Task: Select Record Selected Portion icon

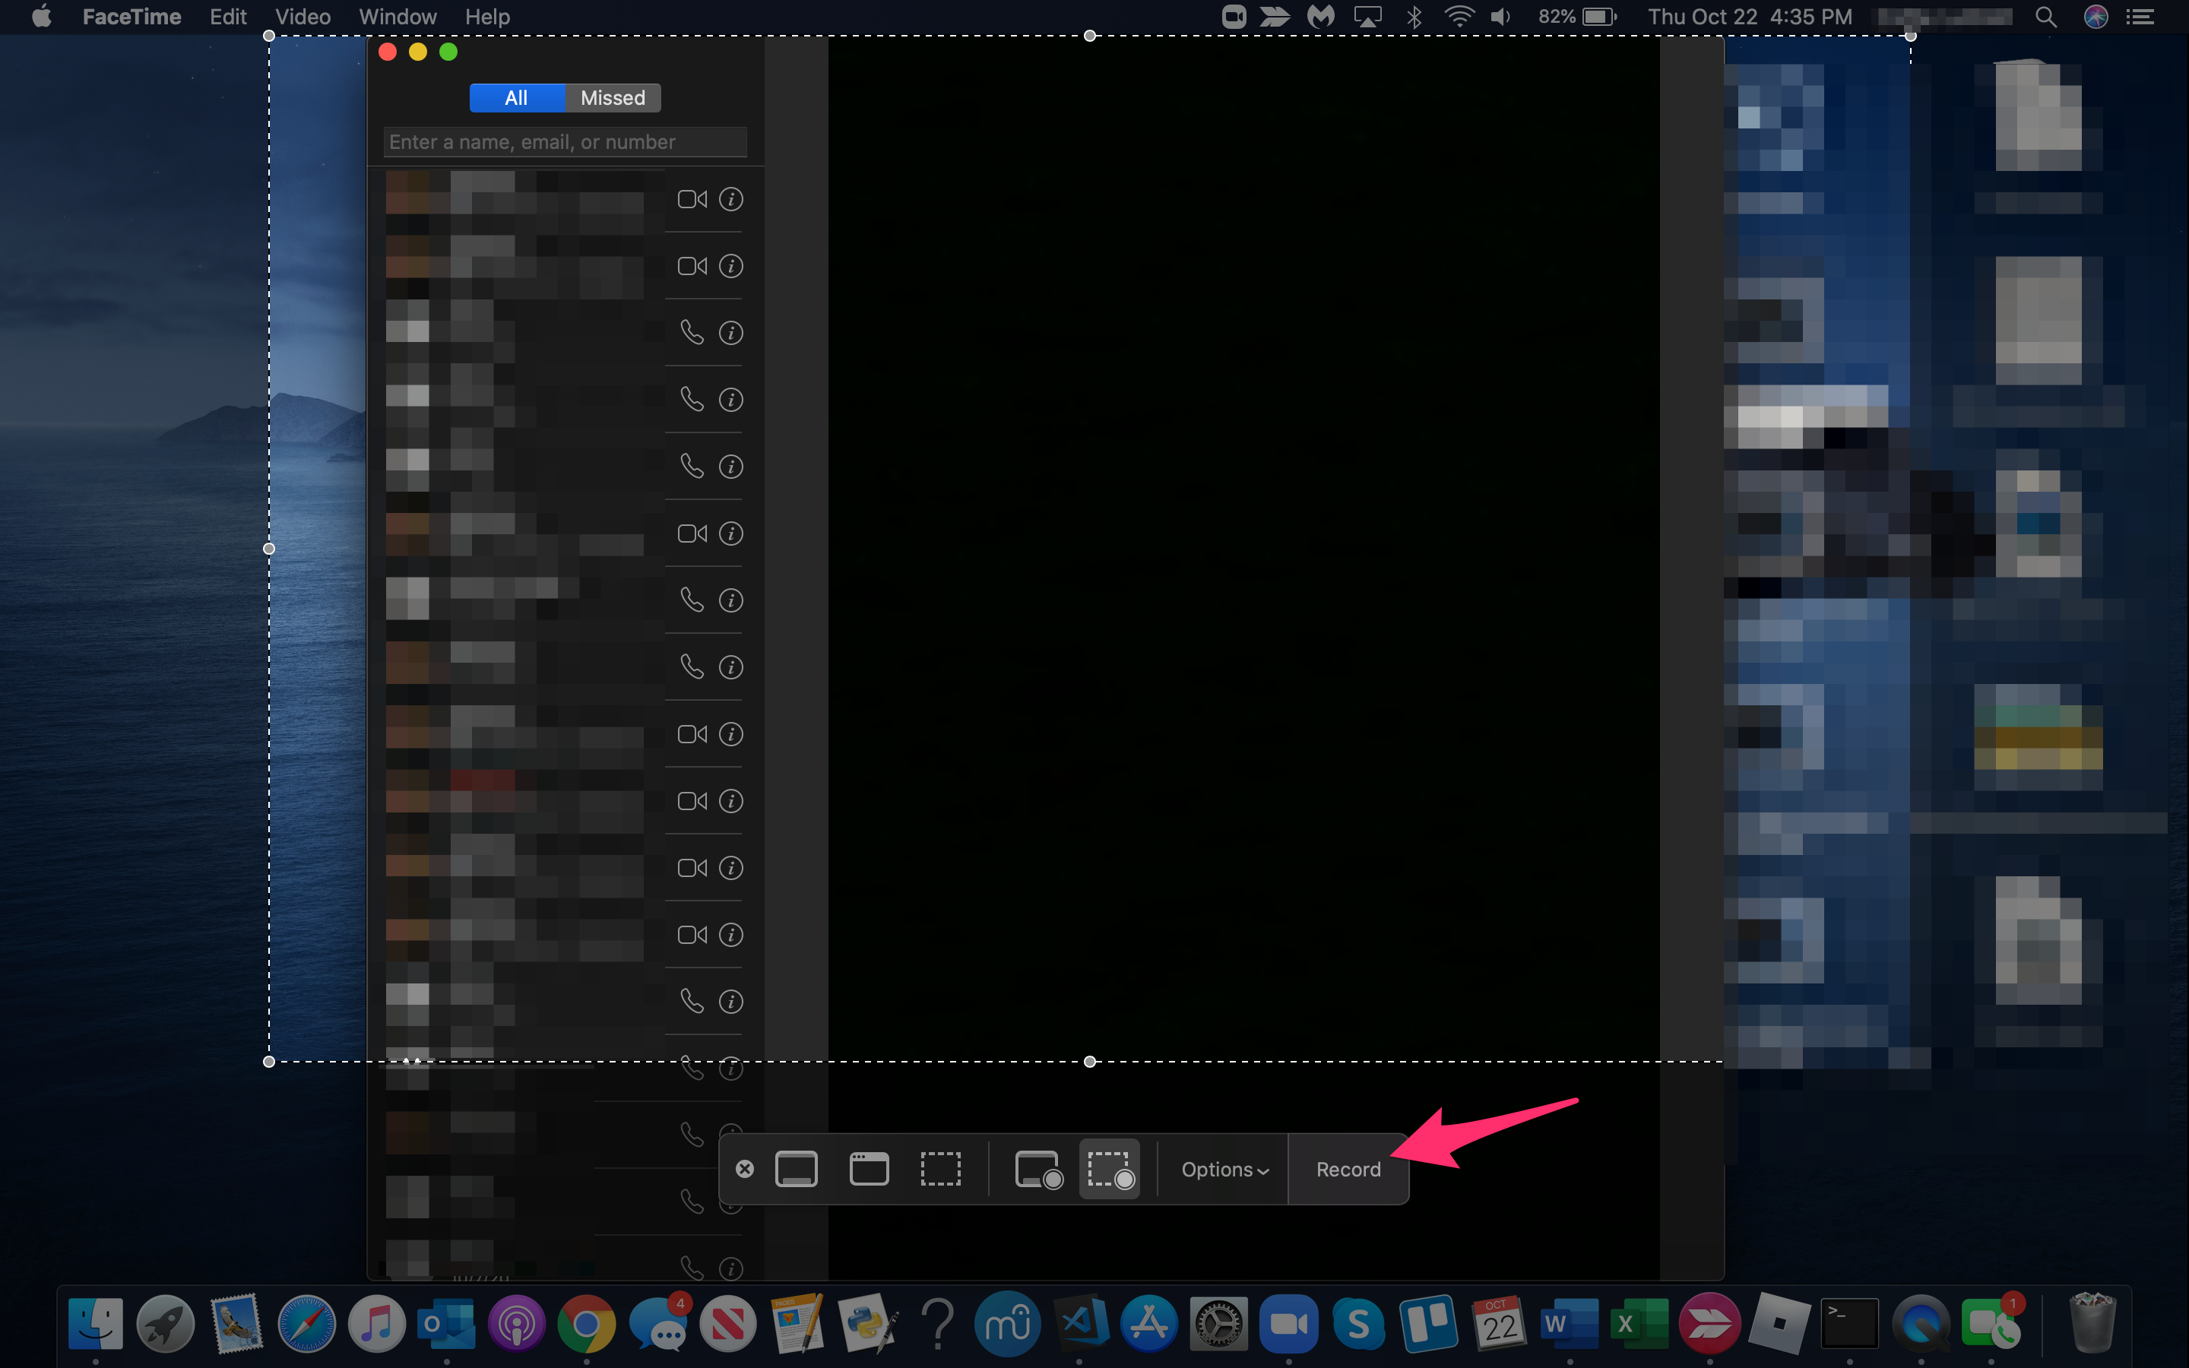Action: 1109,1169
